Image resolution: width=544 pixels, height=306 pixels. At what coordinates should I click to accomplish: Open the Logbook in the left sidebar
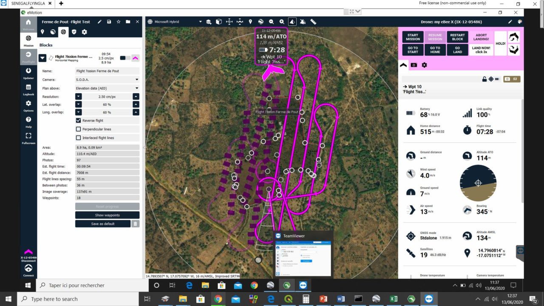(x=28, y=89)
